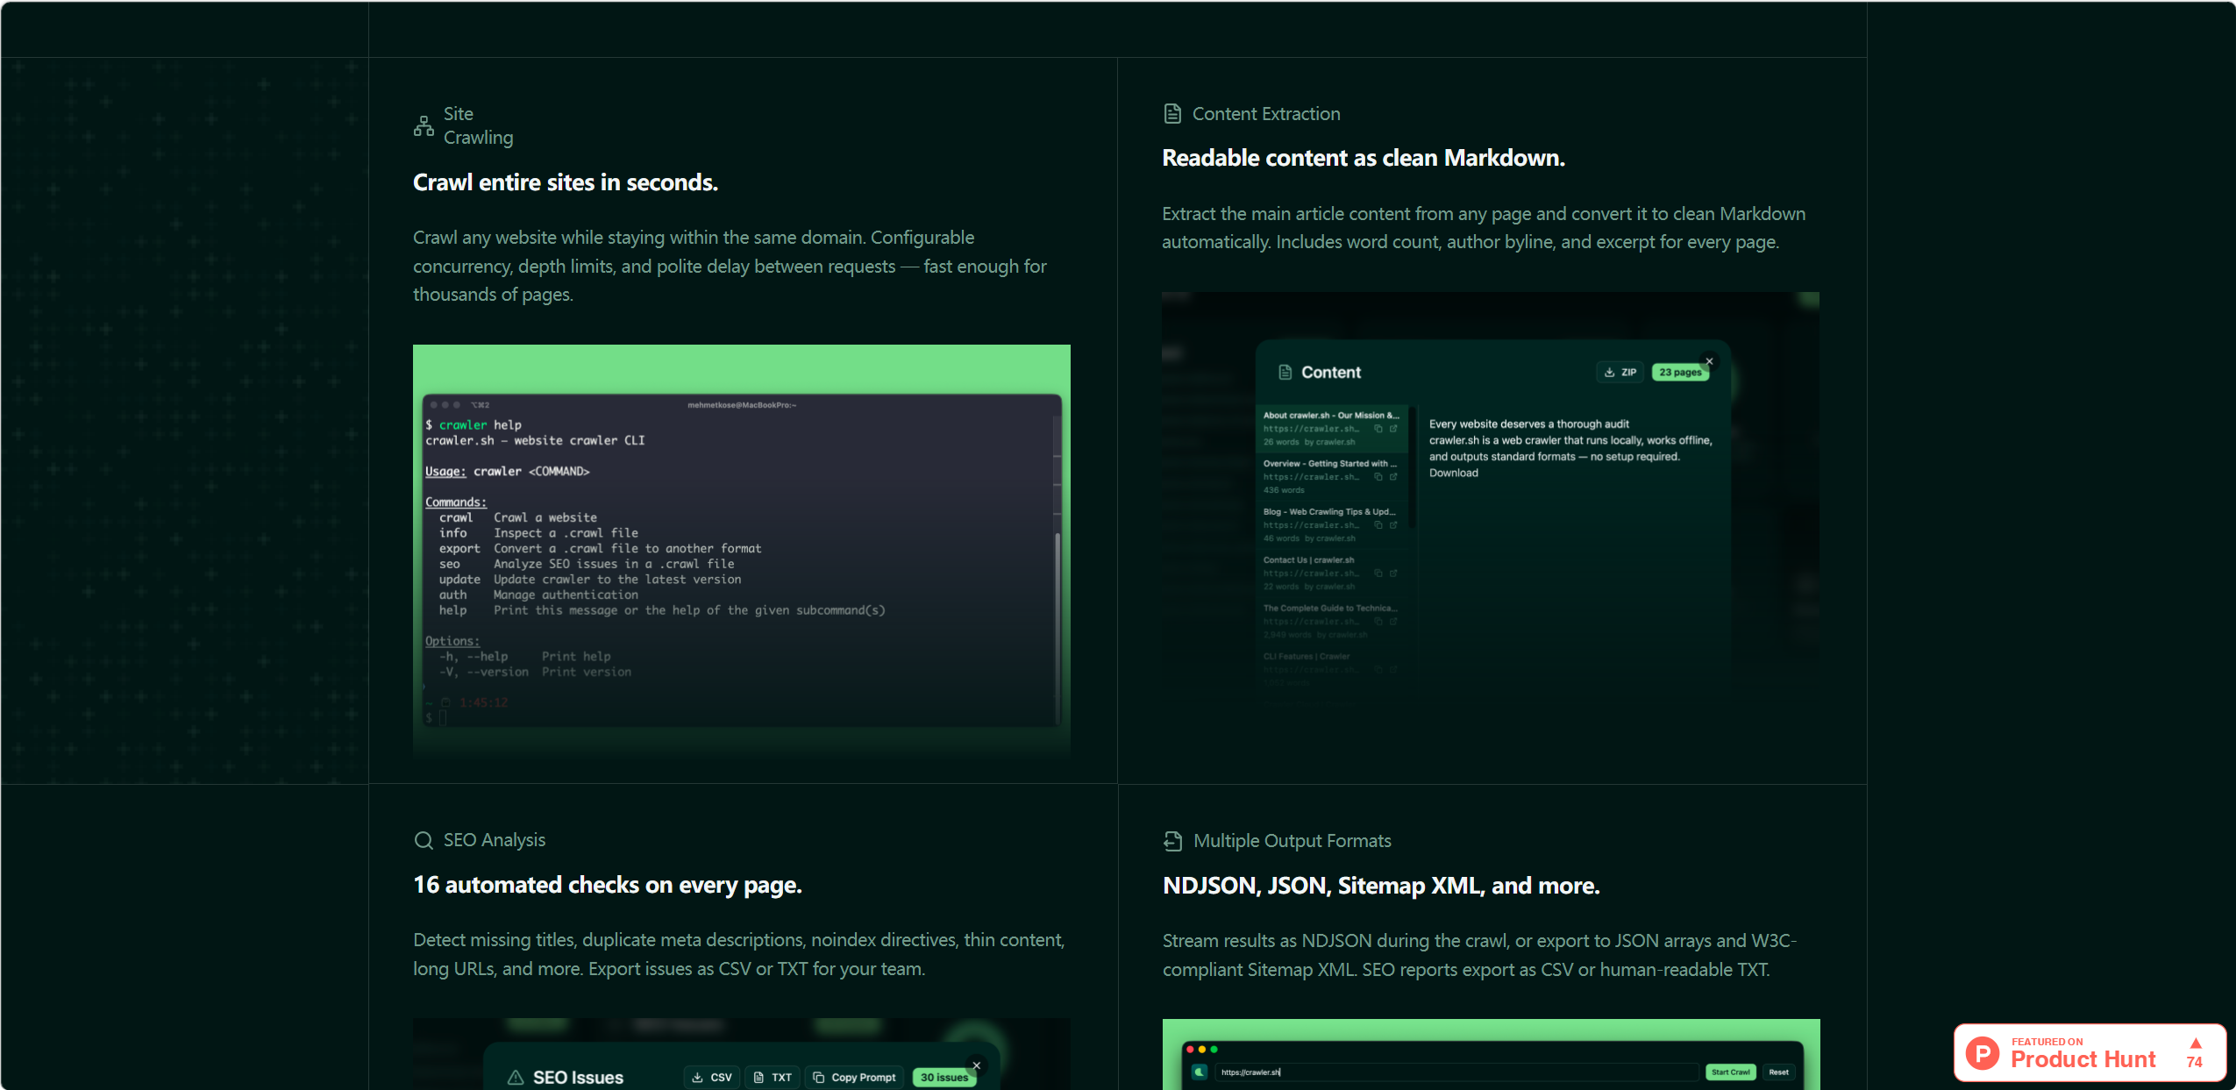Screen dimensions: 2236x1090
Task: Open the Featured on Product Hunt badge
Action: pos(2090,1052)
